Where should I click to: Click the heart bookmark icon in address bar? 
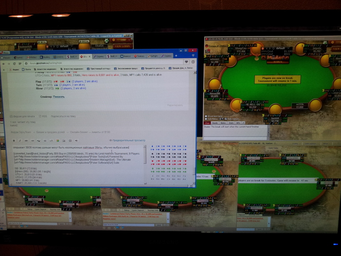click(x=187, y=62)
